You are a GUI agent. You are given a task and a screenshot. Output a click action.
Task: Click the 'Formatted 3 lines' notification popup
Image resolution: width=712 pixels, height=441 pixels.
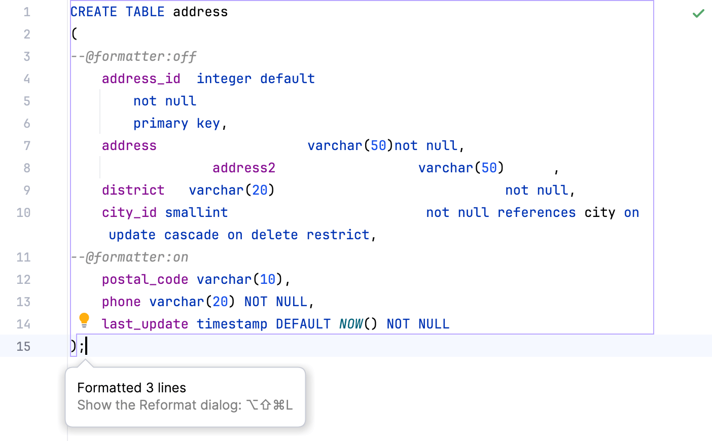(x=131, y=388)
